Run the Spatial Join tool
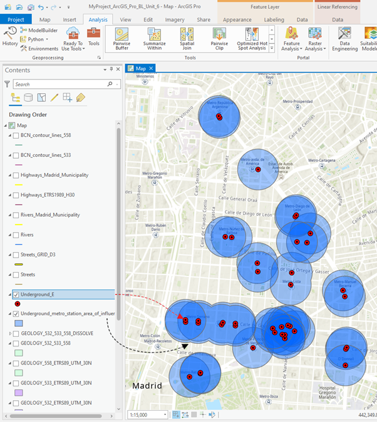The image size is (377, 422). [187, 39]
